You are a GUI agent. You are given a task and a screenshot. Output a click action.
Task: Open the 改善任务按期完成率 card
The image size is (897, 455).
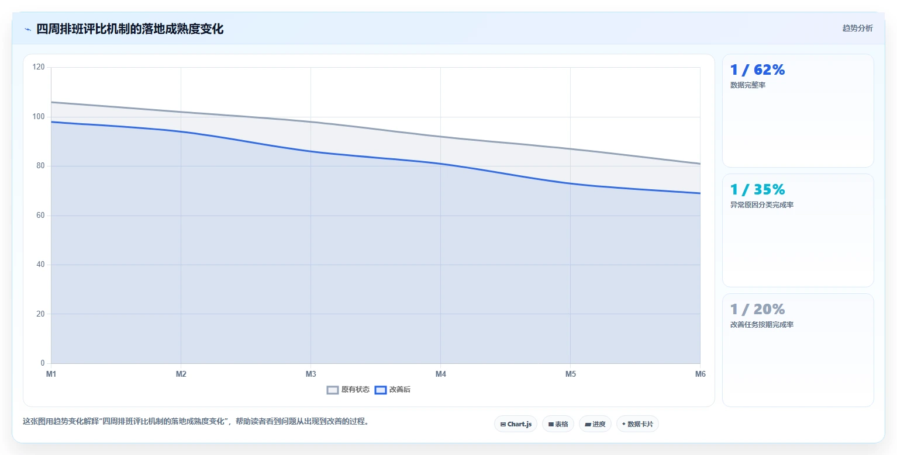(x=798, y=350)
